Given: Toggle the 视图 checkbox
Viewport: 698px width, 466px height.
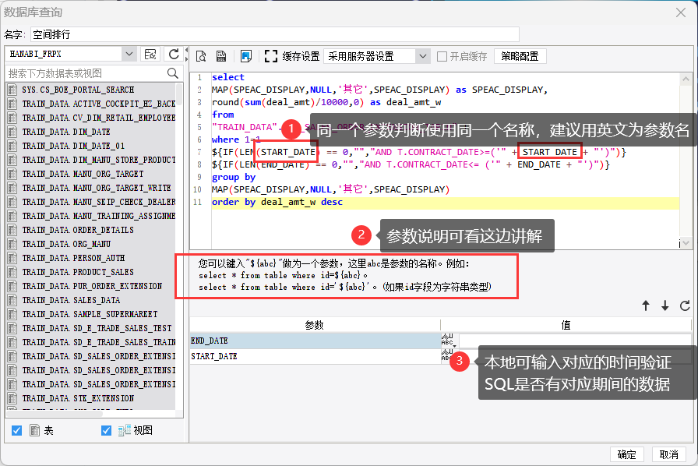Looking at the screenshot, I should [107, 430].
